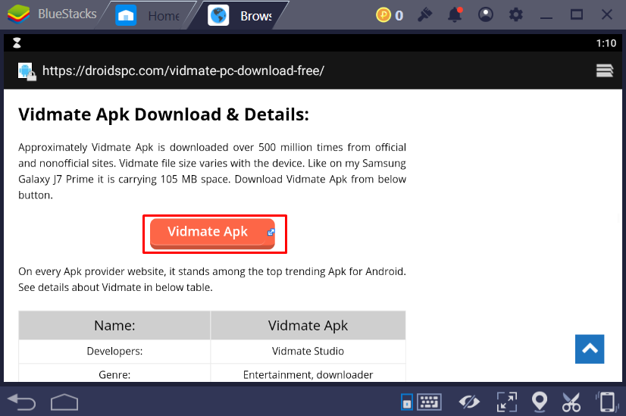Click the scroll-to-top arrow button
626x416 pixels.
[x=590, y=349]
